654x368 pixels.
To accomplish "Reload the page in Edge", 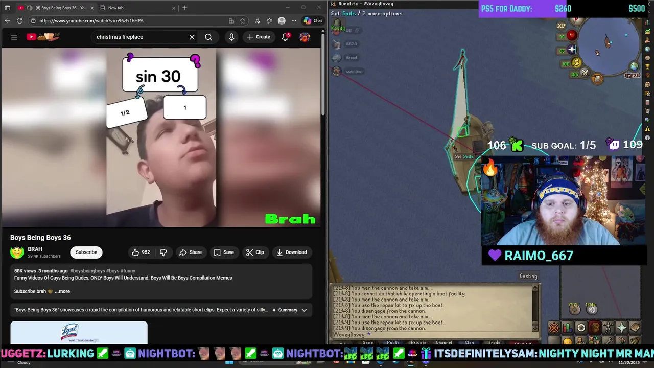I will 19,21.
